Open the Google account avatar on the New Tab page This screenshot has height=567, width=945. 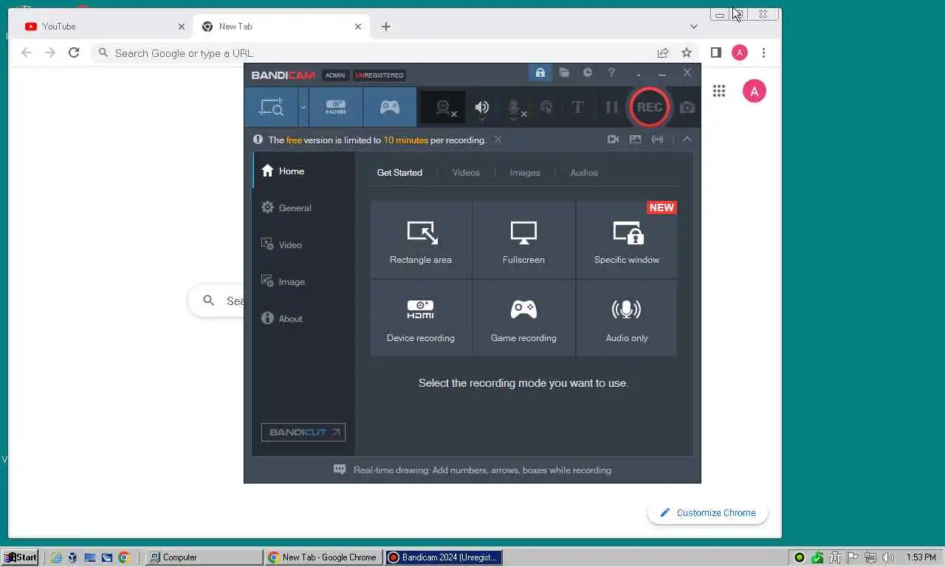[x=754, y=91]
